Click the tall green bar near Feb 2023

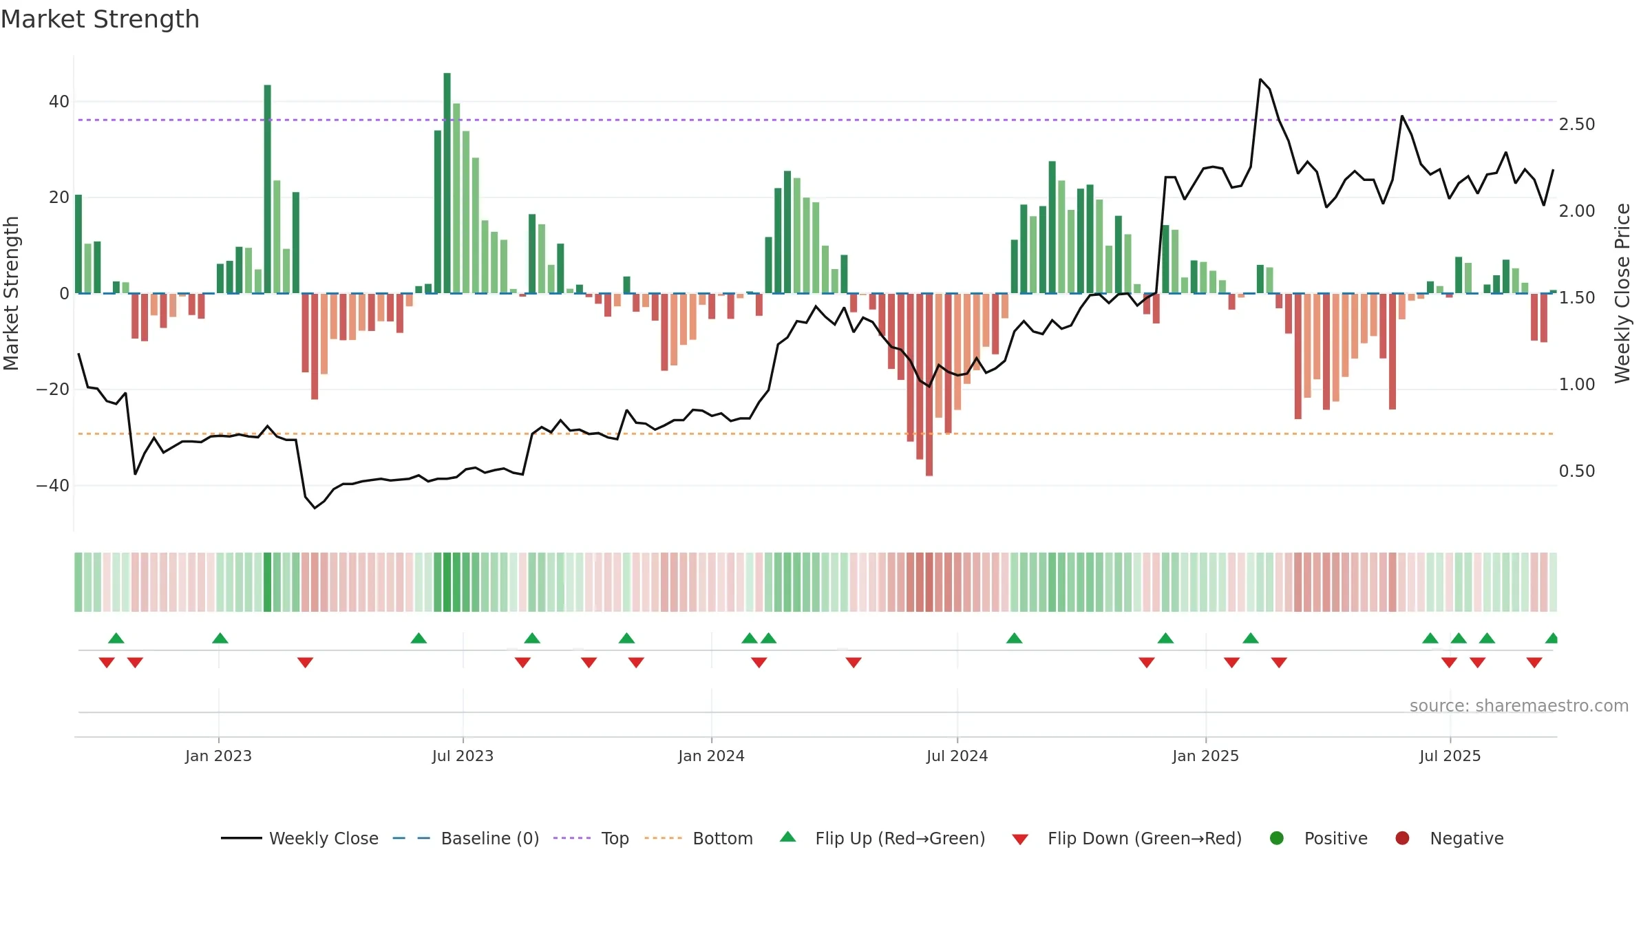pos(268,189)
